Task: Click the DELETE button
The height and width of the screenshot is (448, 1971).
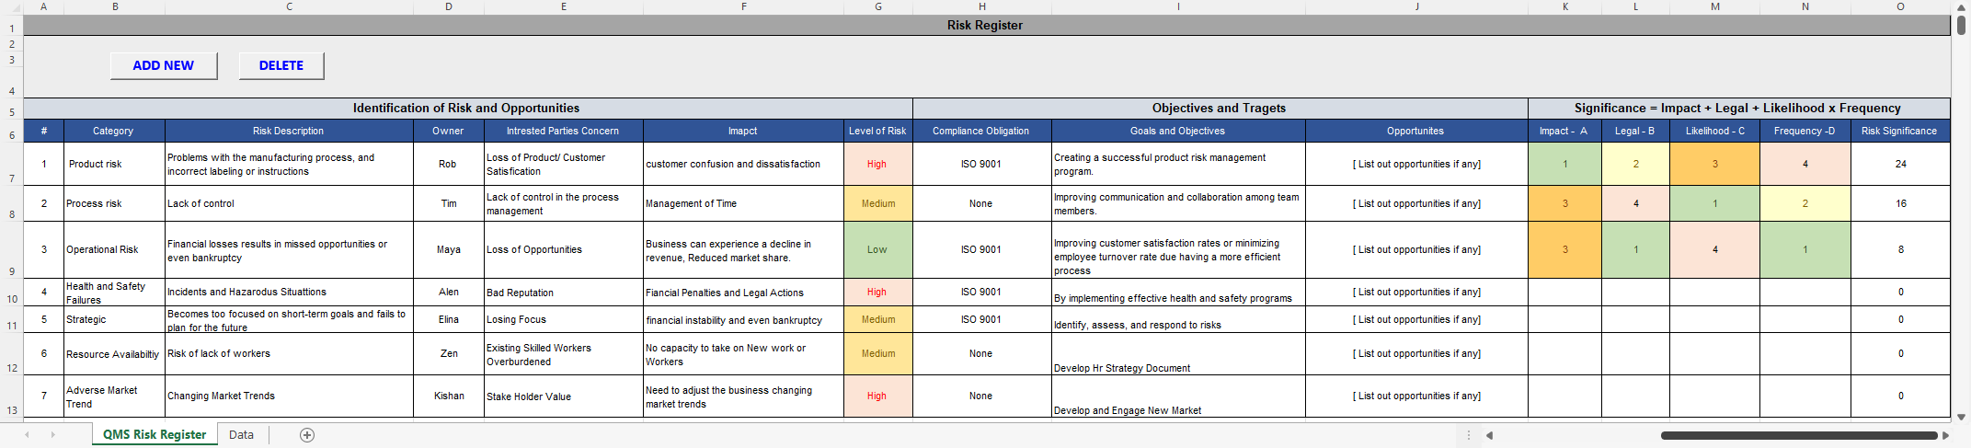Action: pyautogui.click(x=281, y=65)
